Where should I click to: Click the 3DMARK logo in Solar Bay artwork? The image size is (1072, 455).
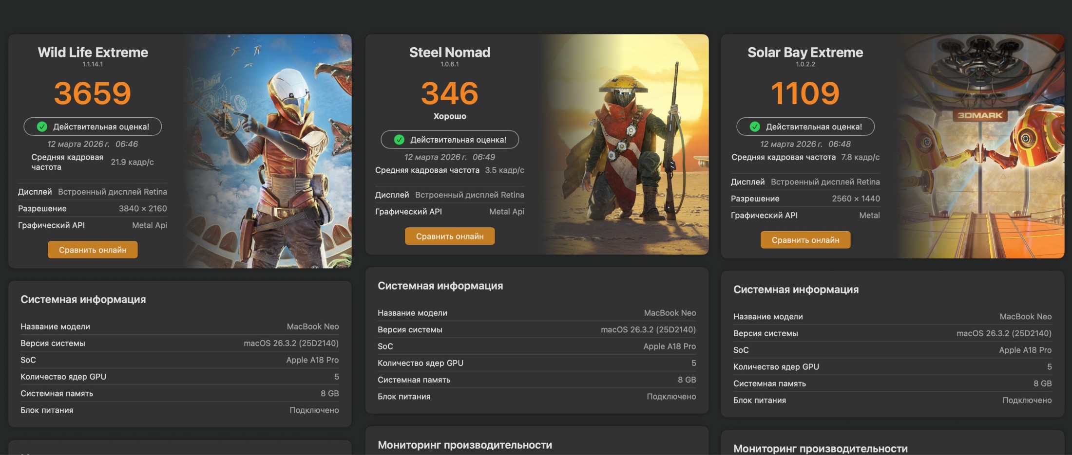(979, 115)
